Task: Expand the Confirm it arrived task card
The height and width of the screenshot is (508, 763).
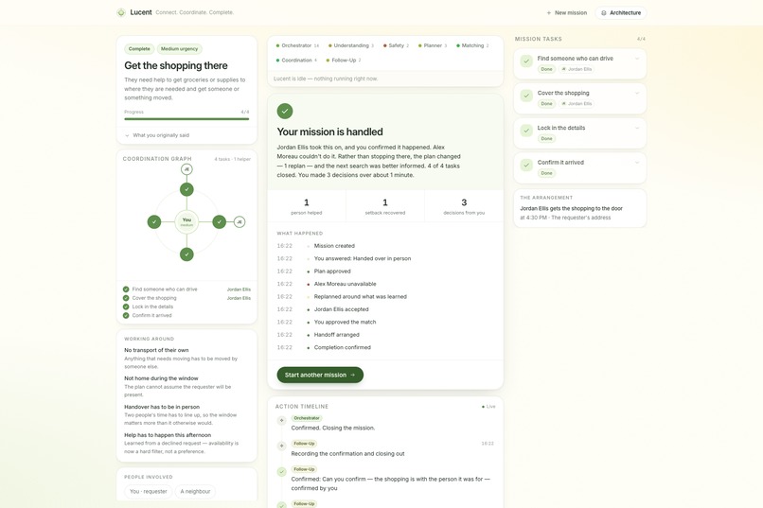Action: coord(637,163)
